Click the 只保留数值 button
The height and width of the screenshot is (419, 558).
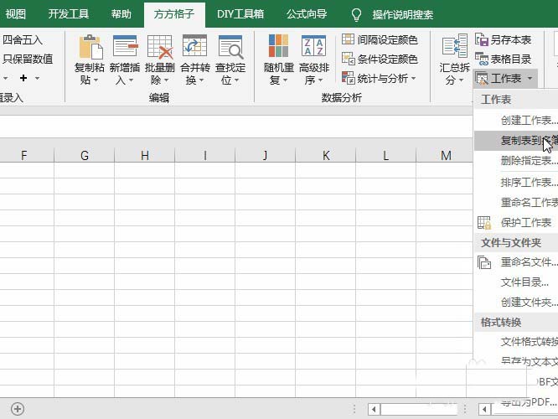28,59
